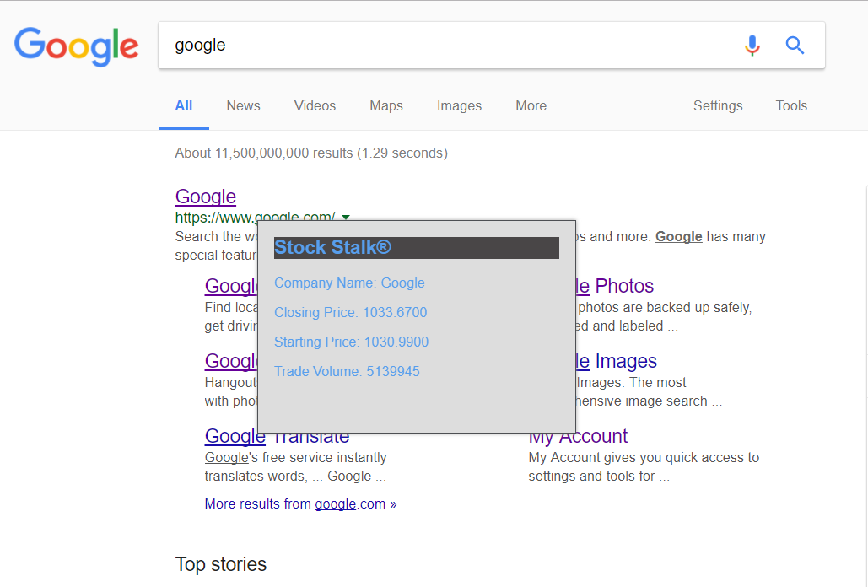Click Trade Volume: 5139945 text
Screen dimensions: 868x587
click(347, 371)
